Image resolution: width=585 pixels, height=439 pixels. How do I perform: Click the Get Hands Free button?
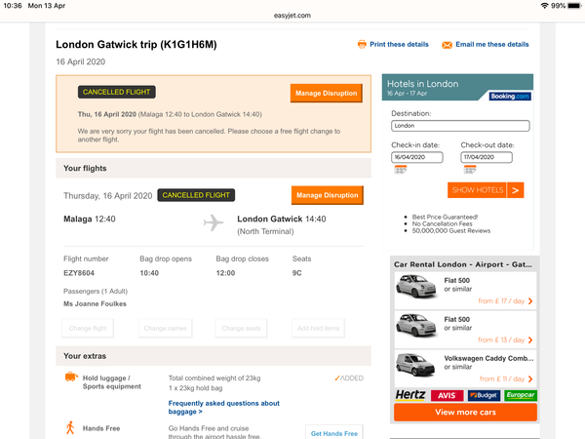coord(334,433)
